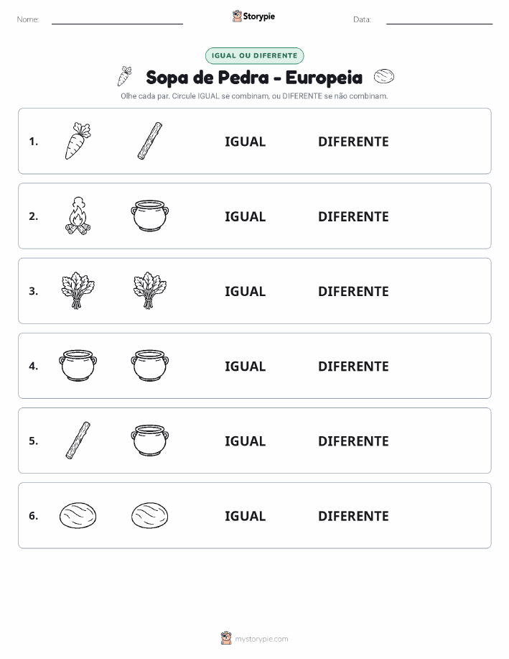Image resolution: width=509 pixels, height=659 pixels.
Task: Click the first leafy greens bunch in row 3
Action: 78,290
